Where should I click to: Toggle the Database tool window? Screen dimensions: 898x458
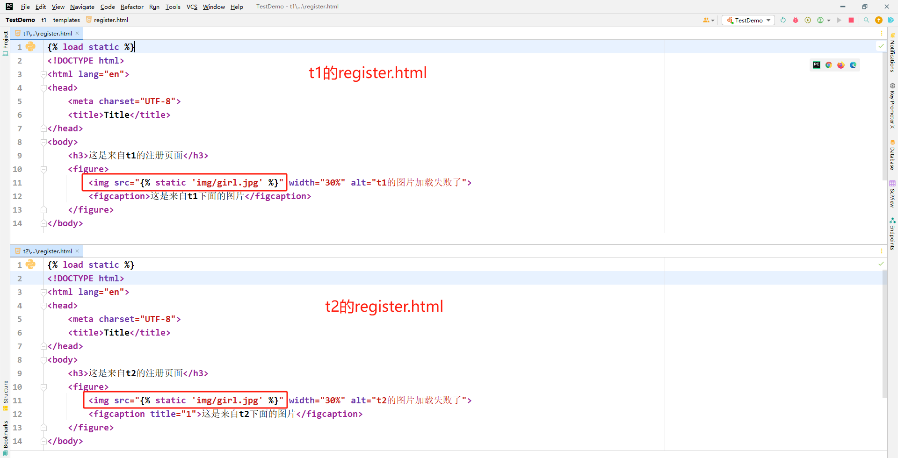(x=892, y=155)
